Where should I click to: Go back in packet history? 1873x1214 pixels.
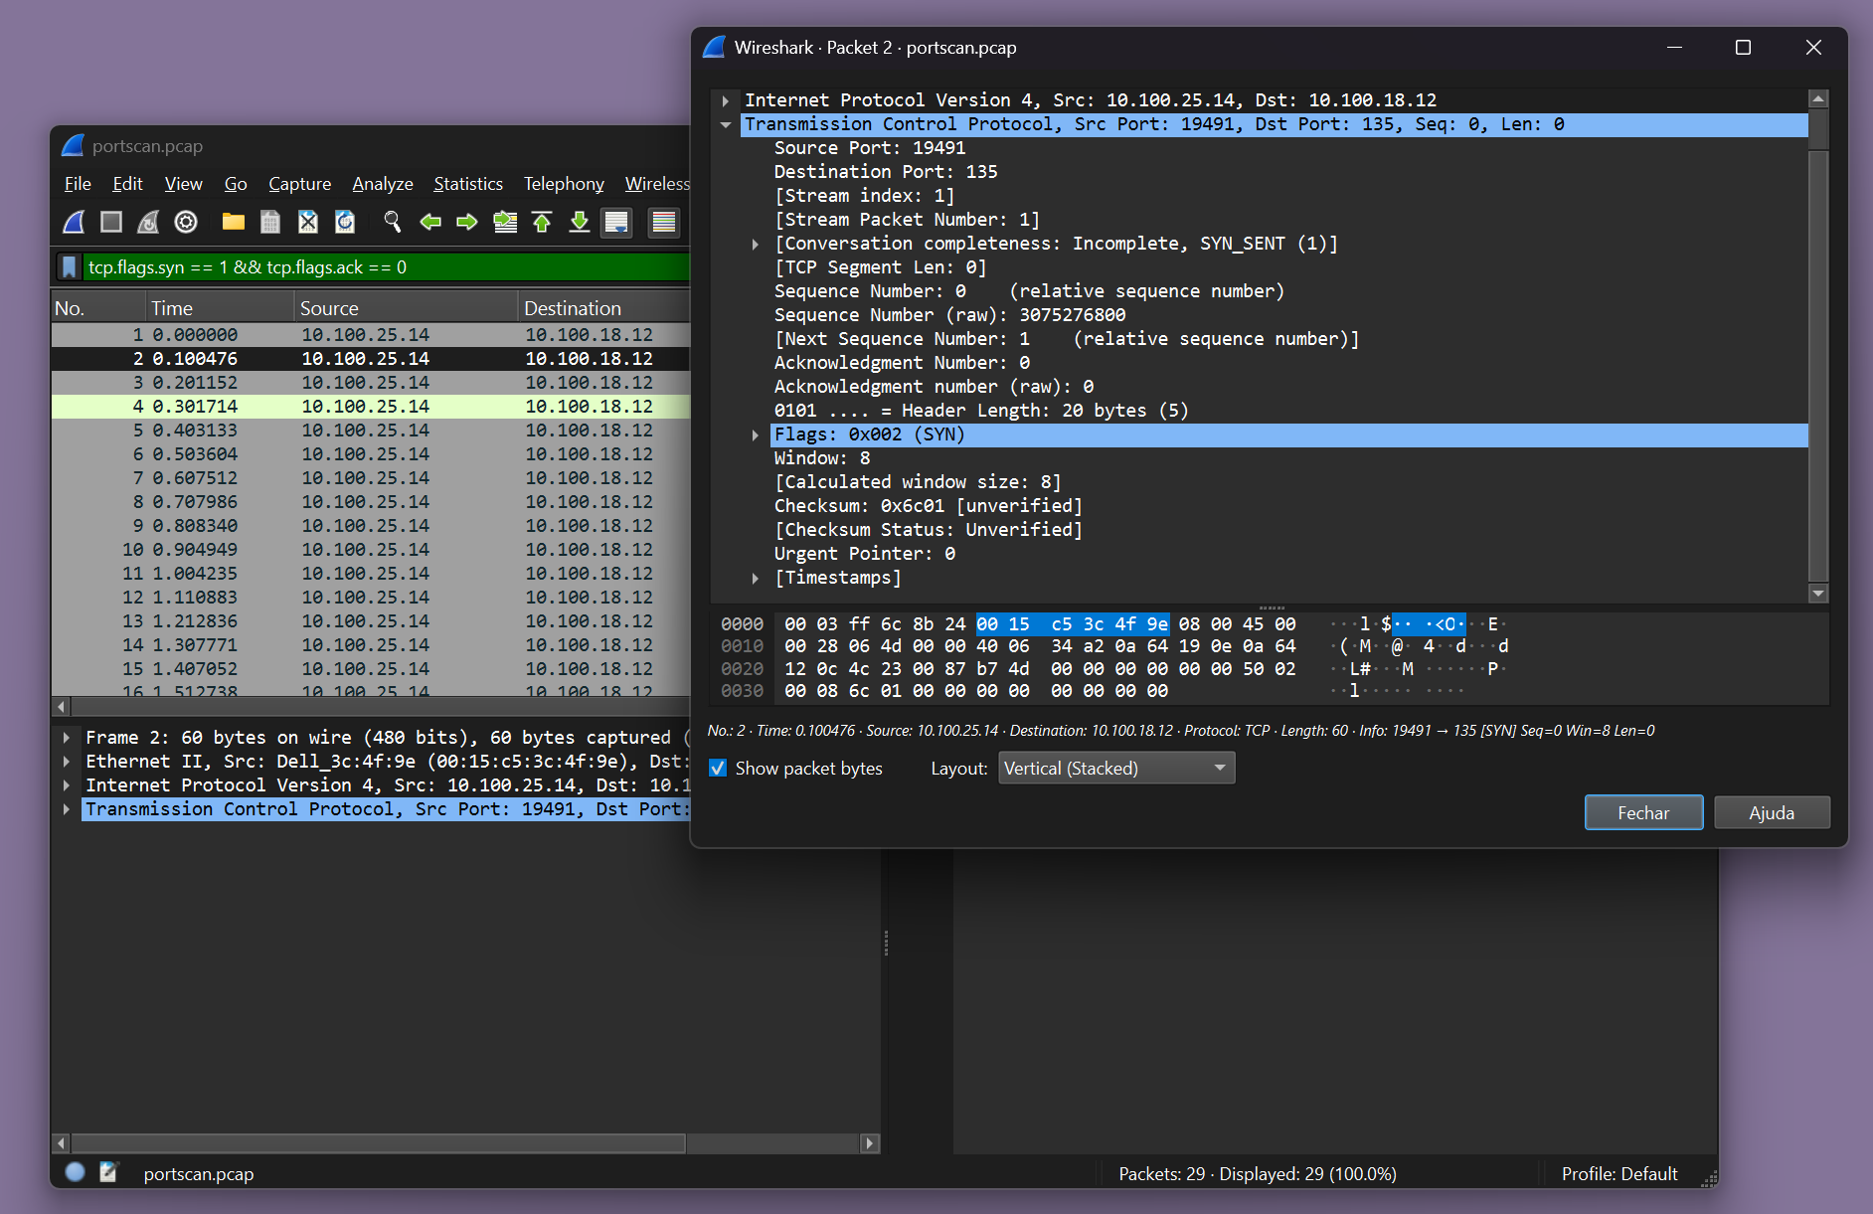[430, 222]
